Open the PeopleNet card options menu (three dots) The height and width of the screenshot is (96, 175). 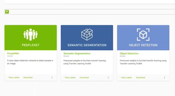pos(52,78)
